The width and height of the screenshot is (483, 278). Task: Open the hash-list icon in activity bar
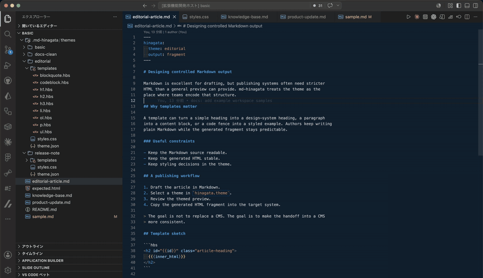point(8,188)
